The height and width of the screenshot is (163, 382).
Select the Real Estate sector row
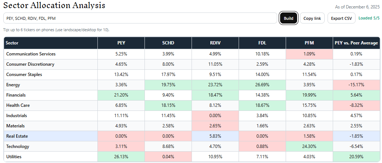point(17,136)
